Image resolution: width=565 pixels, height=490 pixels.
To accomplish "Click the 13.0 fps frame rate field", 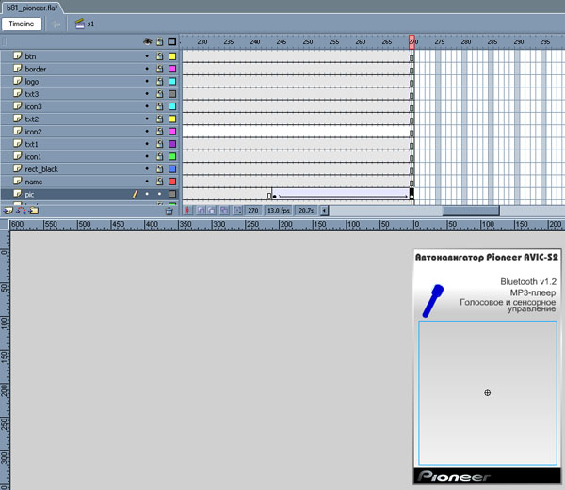I will (279, 211).
